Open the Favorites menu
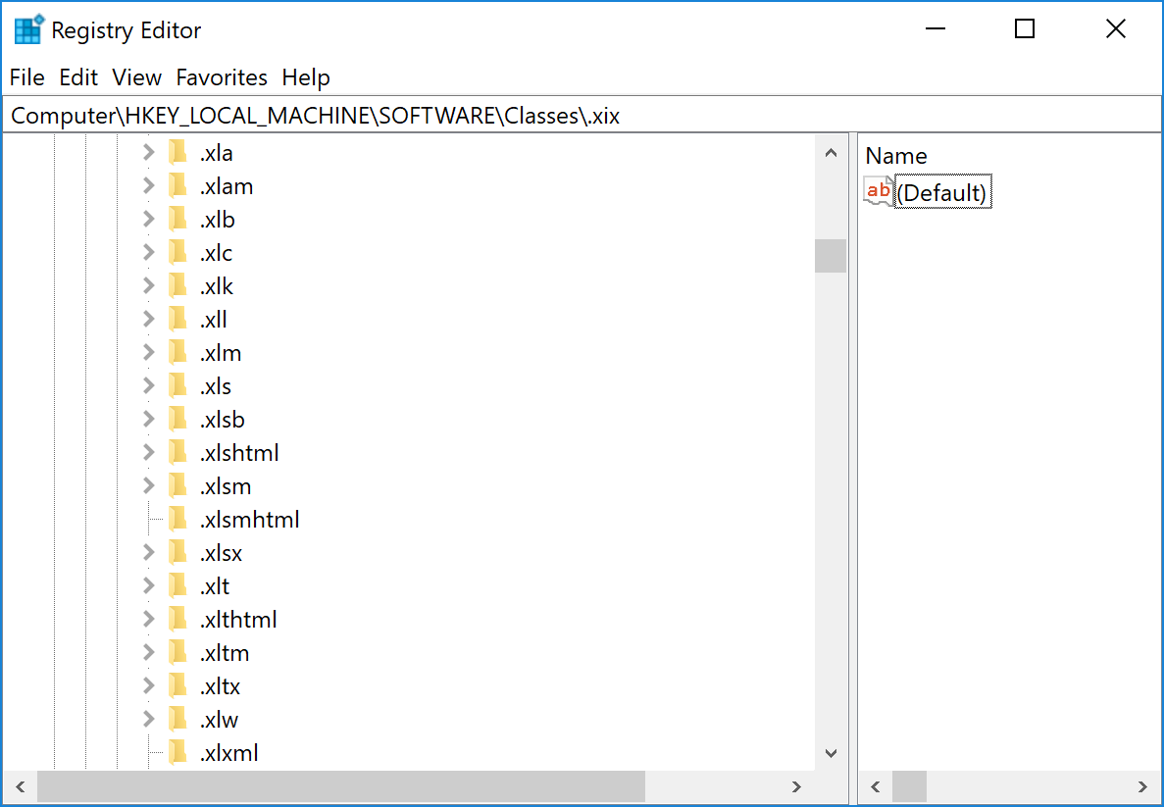This screenshot has height=807, width=1164. (x=222, y=77)
